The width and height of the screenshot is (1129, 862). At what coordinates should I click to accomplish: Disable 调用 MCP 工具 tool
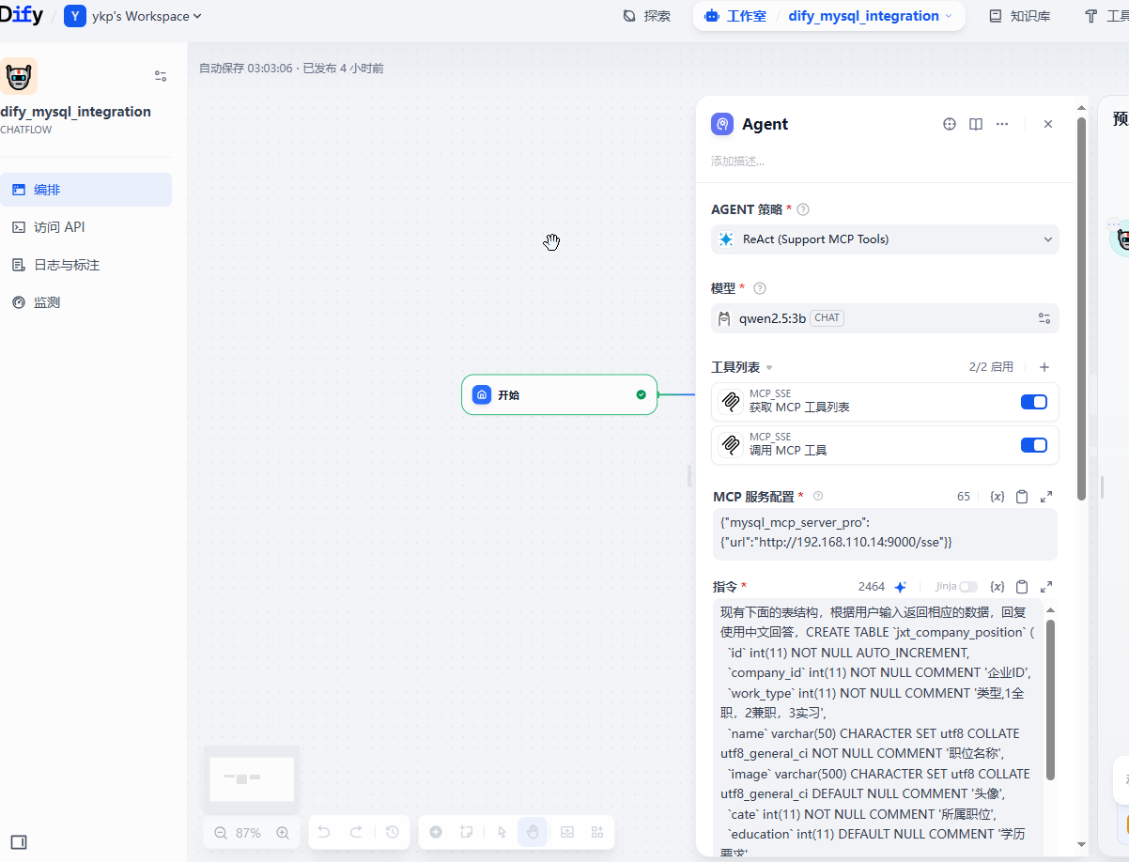pos(1033,445)
